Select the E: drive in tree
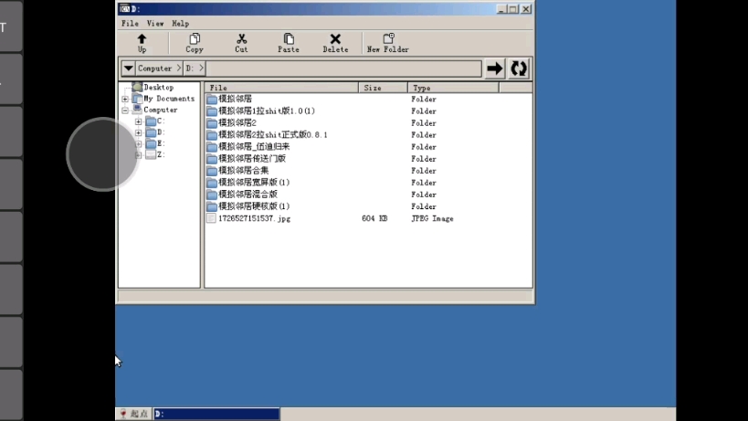Screen dimensions: 748x421 click(161, 143)
